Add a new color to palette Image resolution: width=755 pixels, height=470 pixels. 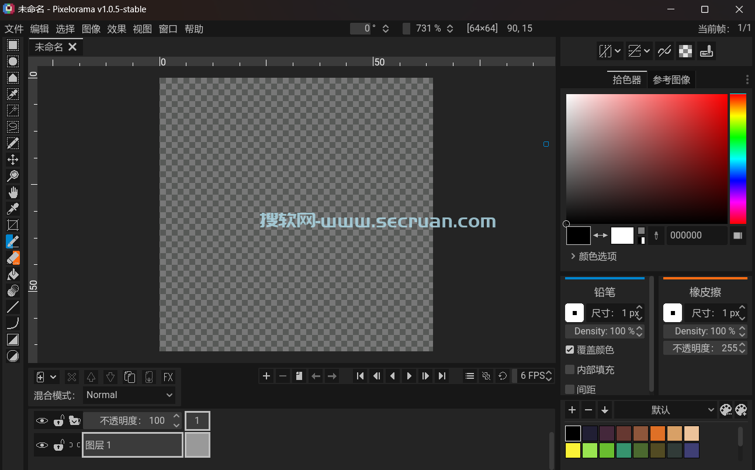click(572, 410)
